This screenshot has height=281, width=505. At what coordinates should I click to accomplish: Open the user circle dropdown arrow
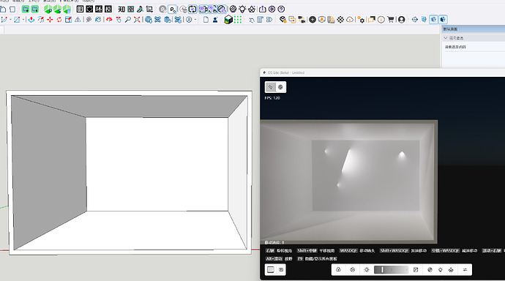pos(195,20)
